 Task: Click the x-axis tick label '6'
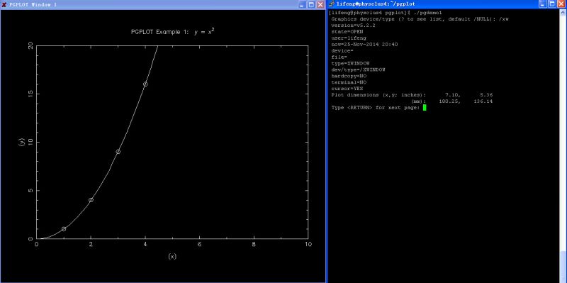coord(200,244)
